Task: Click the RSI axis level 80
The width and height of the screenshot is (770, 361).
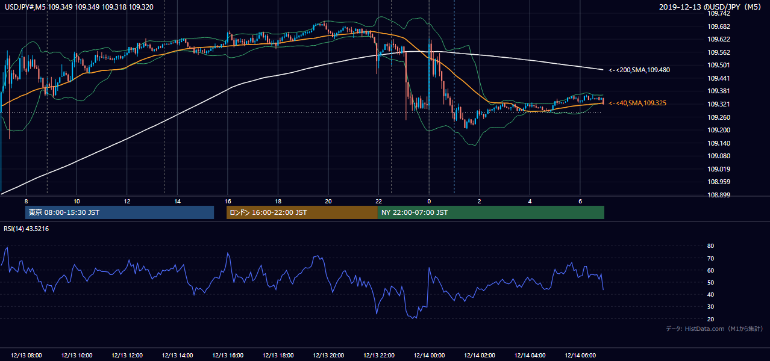Action: pyautogui.click(x=710, y=246)
